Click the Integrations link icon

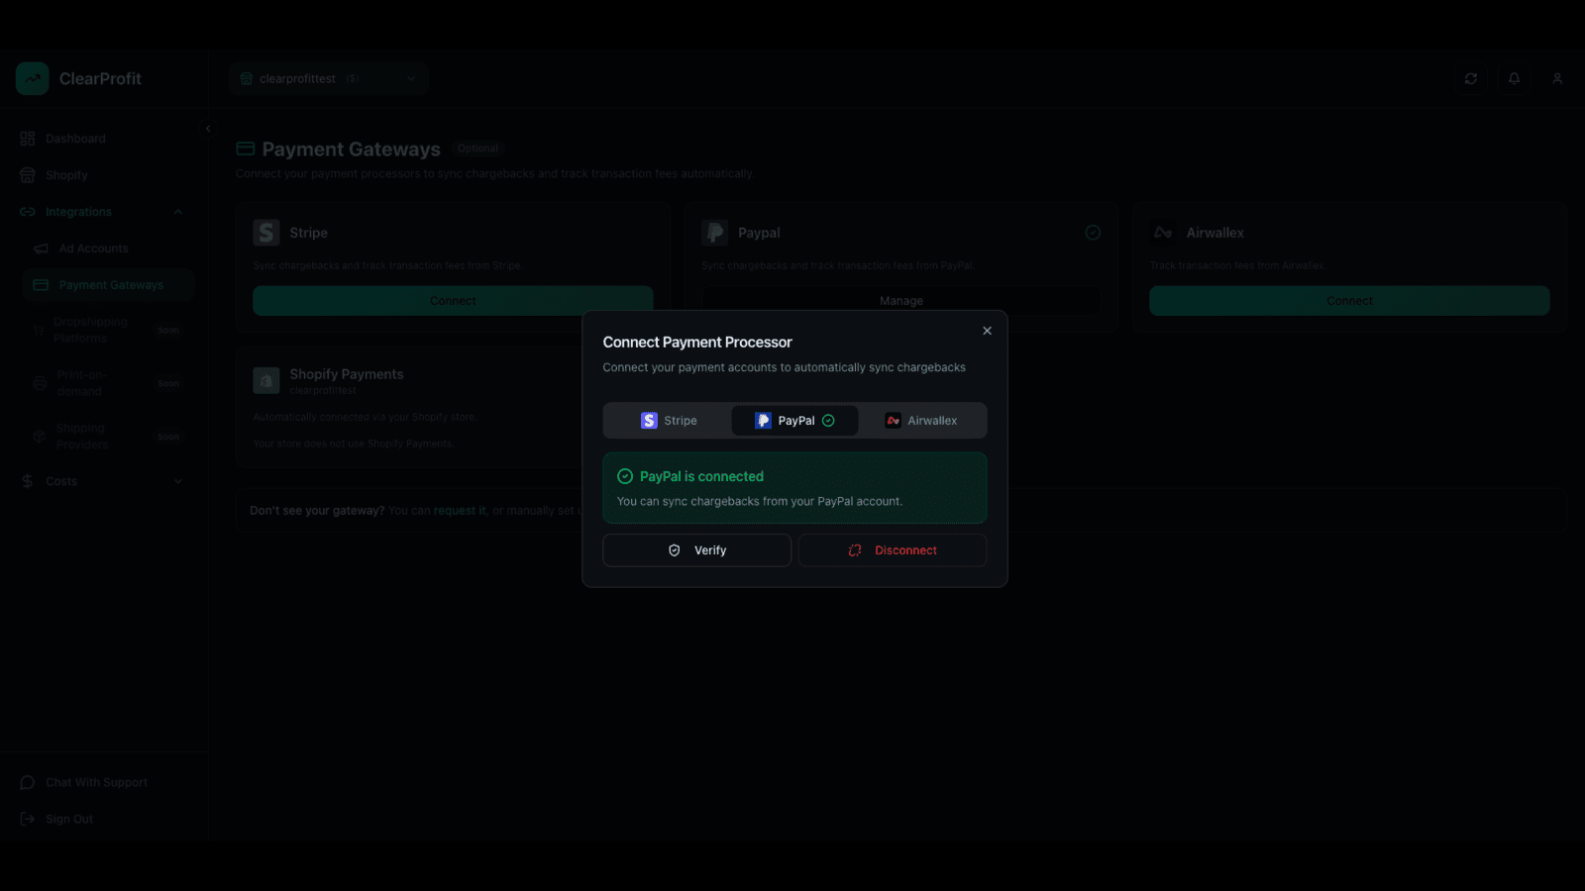coord(28,212)
